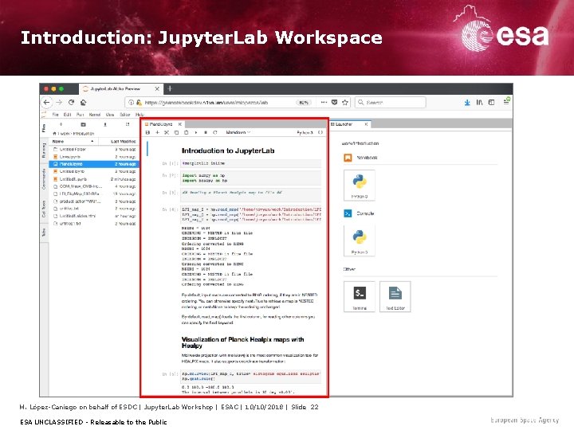Refresh the file browser list
Image resolution: width=574 pixels, height=430 pixels.
(x=128, y=125)
